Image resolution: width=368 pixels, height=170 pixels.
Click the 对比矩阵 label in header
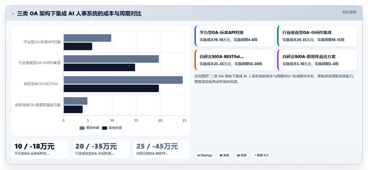click(x=350, y=12)
